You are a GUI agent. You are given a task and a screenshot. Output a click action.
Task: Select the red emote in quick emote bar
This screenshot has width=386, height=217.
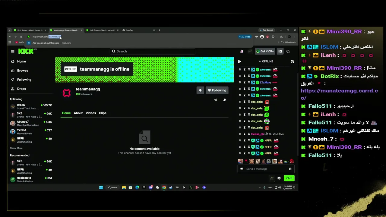pos(292,161)
